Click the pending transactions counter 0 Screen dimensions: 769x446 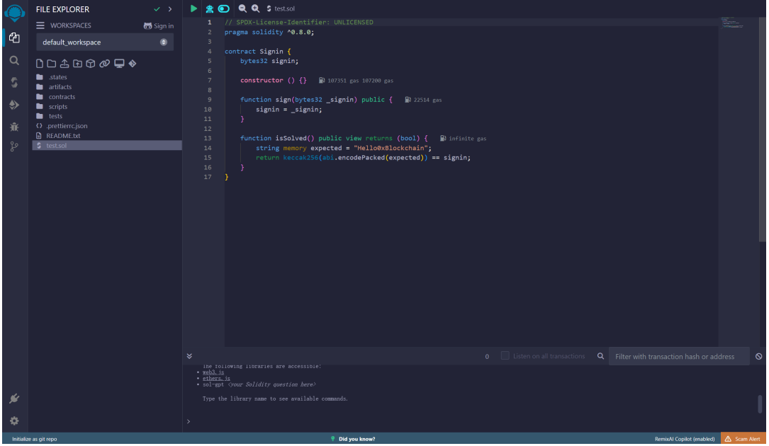coord(487,357)
